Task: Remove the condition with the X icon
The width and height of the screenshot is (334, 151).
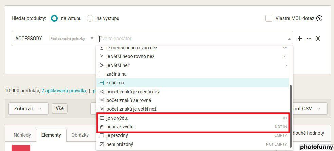Action: pyautogui.click(x=318, y=39)
